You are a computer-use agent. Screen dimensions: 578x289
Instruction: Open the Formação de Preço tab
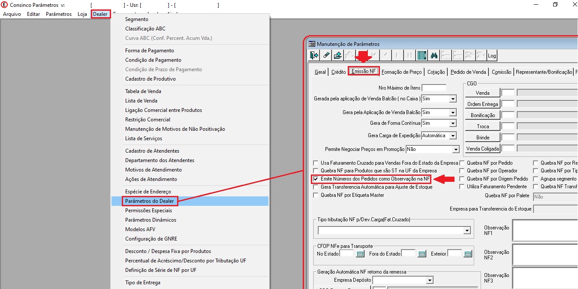(x=402, y=72)
